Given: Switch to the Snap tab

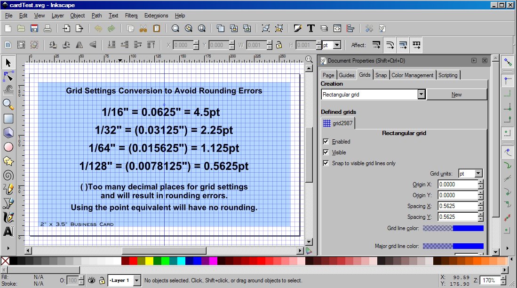Looking at the screenshot, I should click(x=381, y=75).
